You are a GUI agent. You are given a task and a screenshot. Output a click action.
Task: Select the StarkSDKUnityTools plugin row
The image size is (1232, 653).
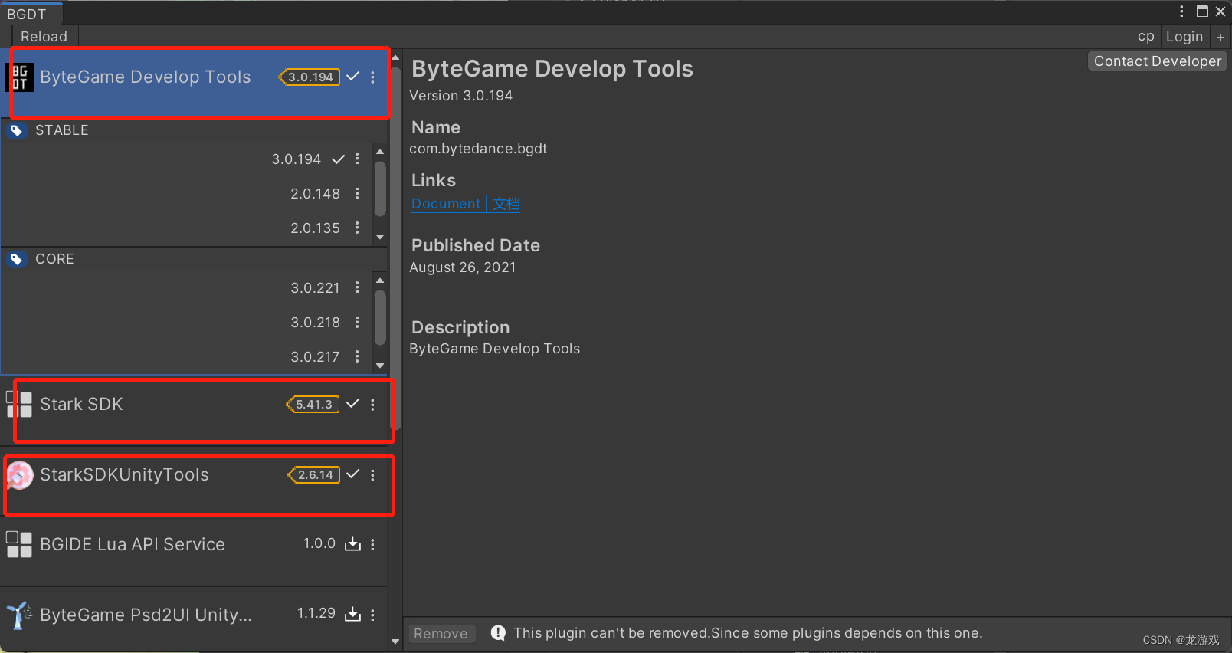[x=195, y=481]
